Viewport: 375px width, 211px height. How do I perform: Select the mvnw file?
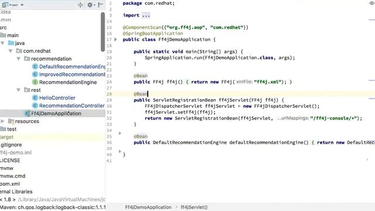coord(6,168)
